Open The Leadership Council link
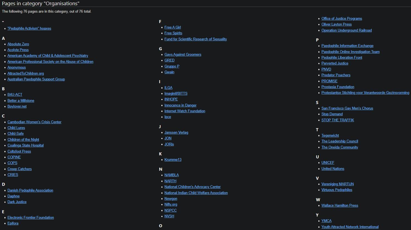Viewport: 411px width, 230px height. [340, 141]
